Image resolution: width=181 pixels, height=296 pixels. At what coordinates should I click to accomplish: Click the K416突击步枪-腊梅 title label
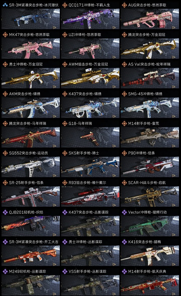point(145,242)
